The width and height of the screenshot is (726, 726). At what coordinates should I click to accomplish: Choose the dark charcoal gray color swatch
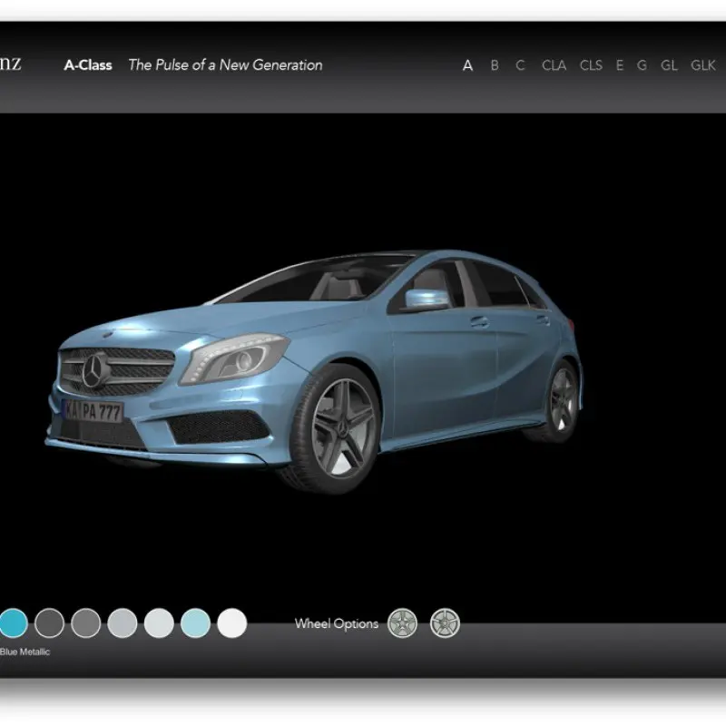[x=49, y=623]
